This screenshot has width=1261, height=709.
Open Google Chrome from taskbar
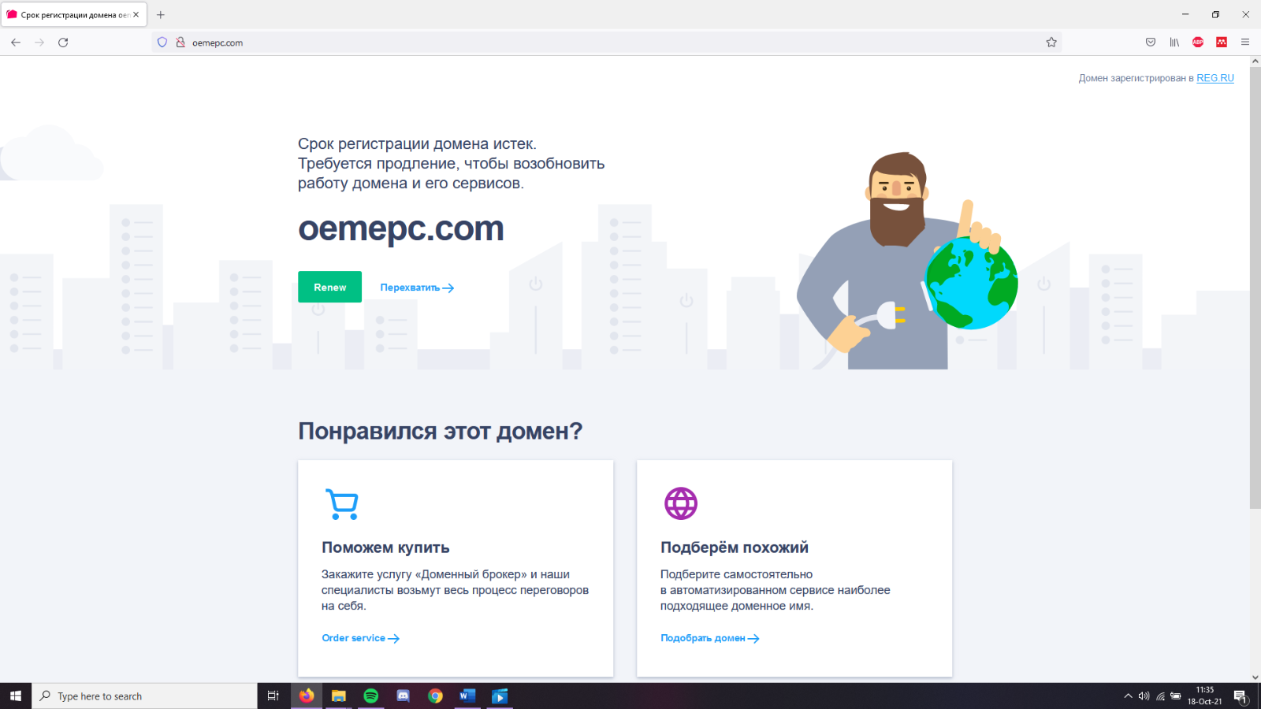[436, 696]
